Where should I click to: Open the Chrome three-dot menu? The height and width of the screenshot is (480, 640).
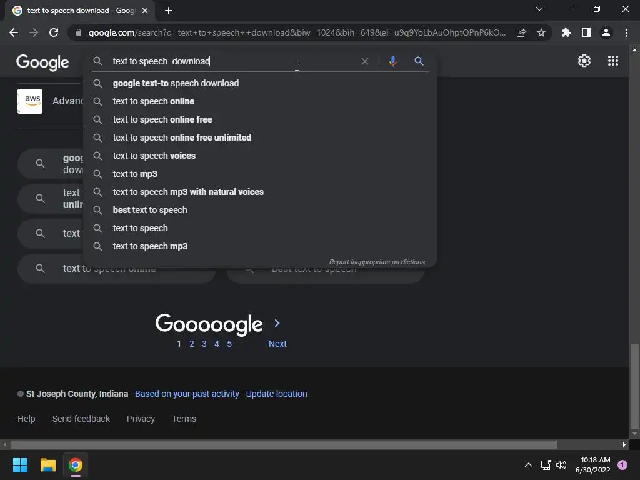(626, 32)
